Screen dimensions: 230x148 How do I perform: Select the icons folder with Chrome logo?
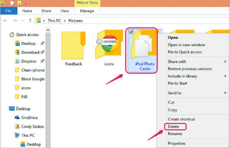point(109,48)
